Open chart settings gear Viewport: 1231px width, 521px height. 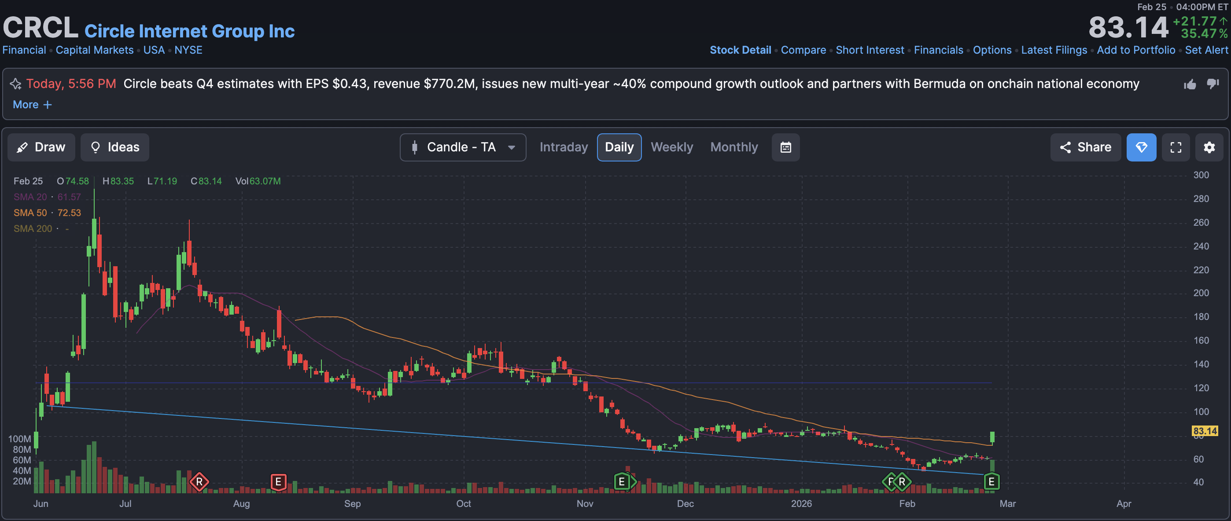point(1209,147)
